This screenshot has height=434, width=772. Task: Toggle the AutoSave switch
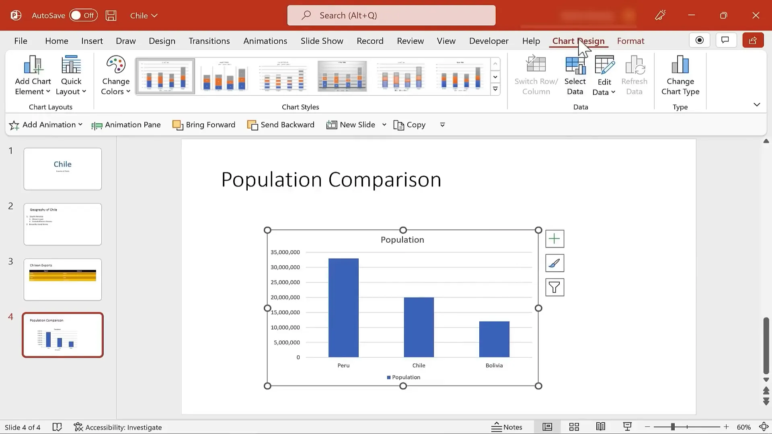click(x=83, y=16)
